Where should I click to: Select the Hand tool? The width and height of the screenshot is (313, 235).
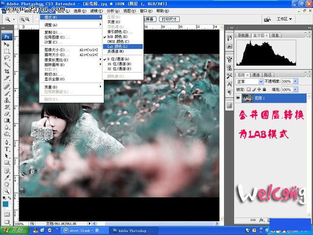[6, 184]
